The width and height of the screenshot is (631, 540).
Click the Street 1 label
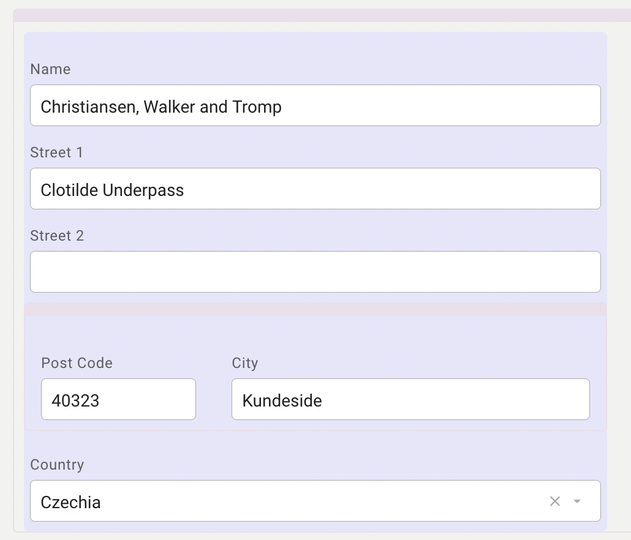pyautogui.click(x=56, y=152)
